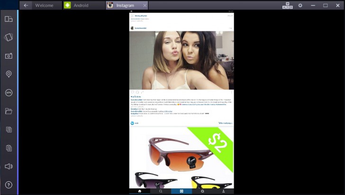Viewport: 345px width, 195px height.
Task: Click the volume speaker sidebar icon
Action: pyautogui.click(x=9, y=167)
